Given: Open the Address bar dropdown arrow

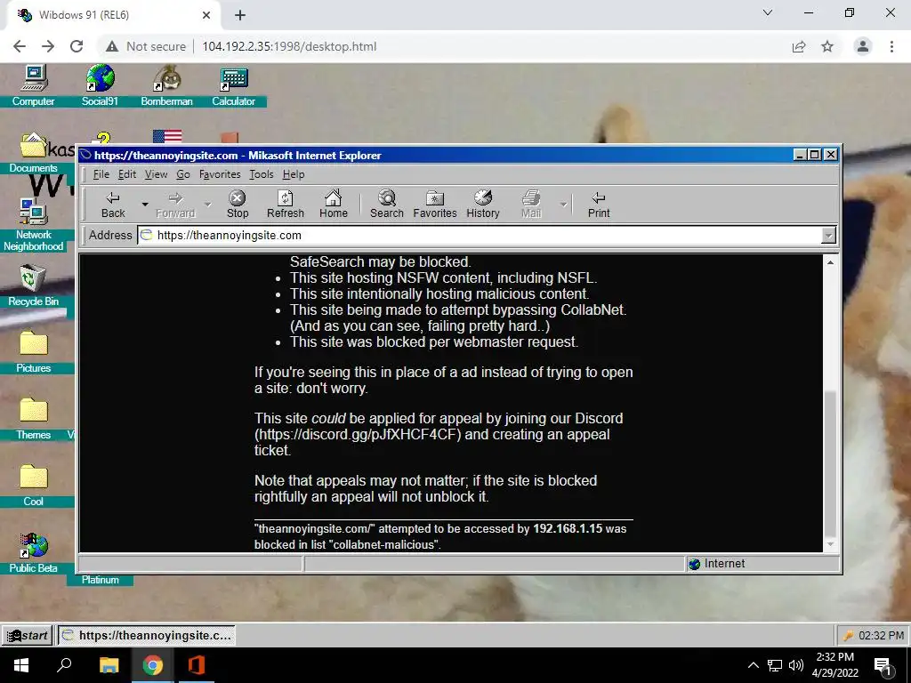Looking at the screenshot, I should (x=828, y=235).
